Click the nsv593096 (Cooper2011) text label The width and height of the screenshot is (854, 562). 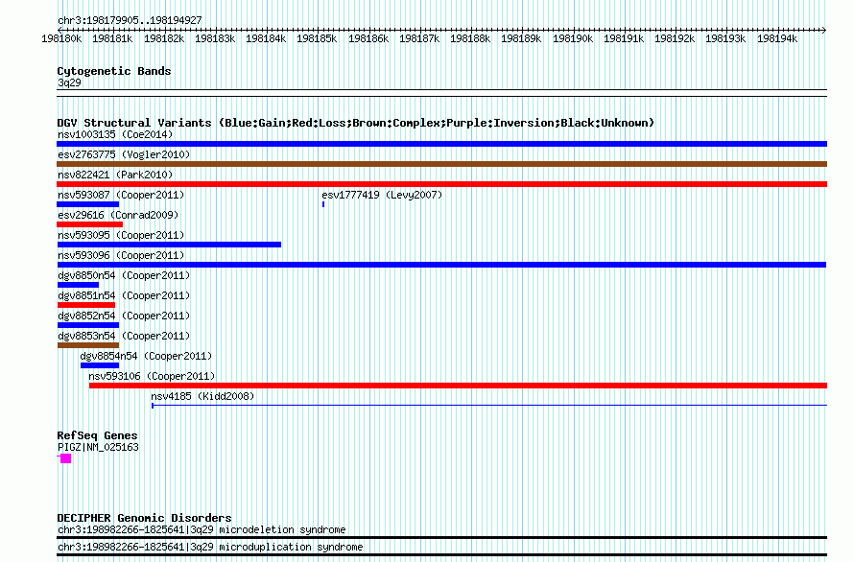tap(121, 255)
